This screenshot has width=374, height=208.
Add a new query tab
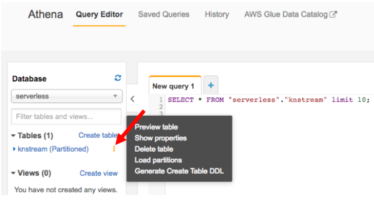pyautogui.click(x=210, y=85)
